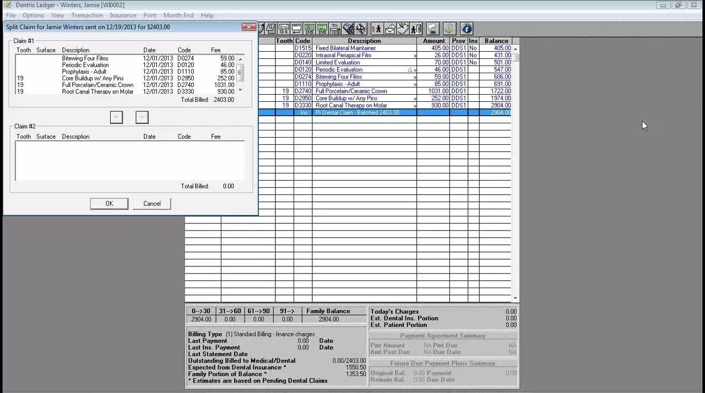
Task: Click the up arrow button to move procedure to Claim #1
Action: click(142, 117)
